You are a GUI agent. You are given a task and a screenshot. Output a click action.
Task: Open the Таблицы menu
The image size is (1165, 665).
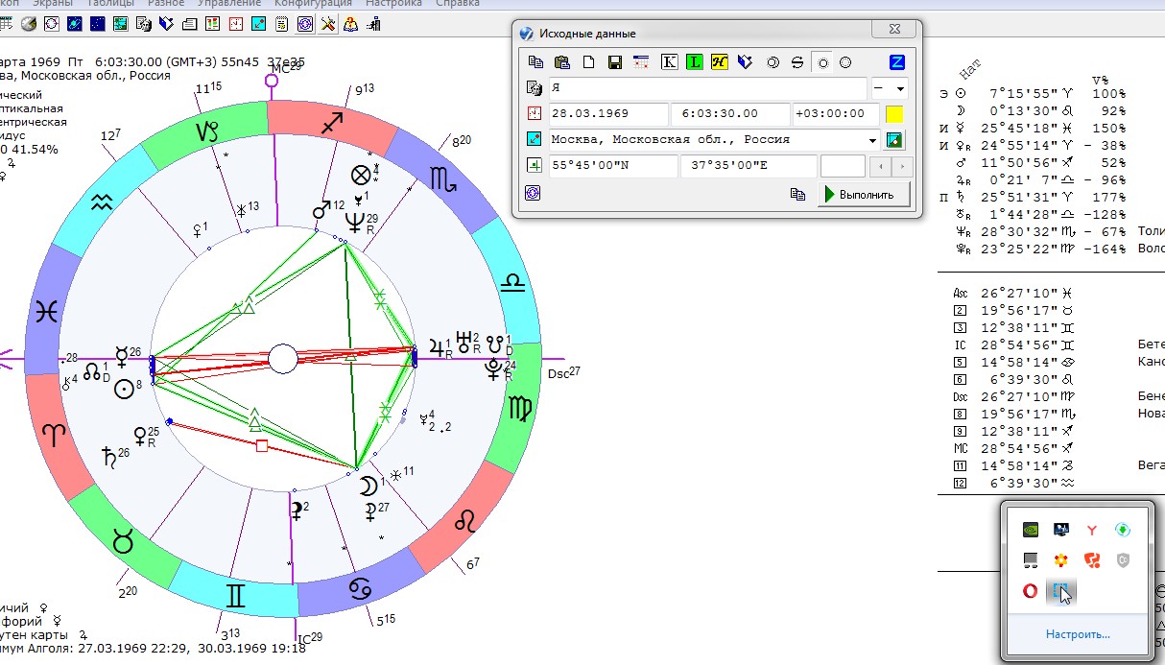coord(110,4)
